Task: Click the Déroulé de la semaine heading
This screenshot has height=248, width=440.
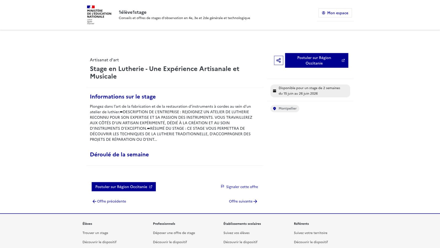Action: point(119,155)
